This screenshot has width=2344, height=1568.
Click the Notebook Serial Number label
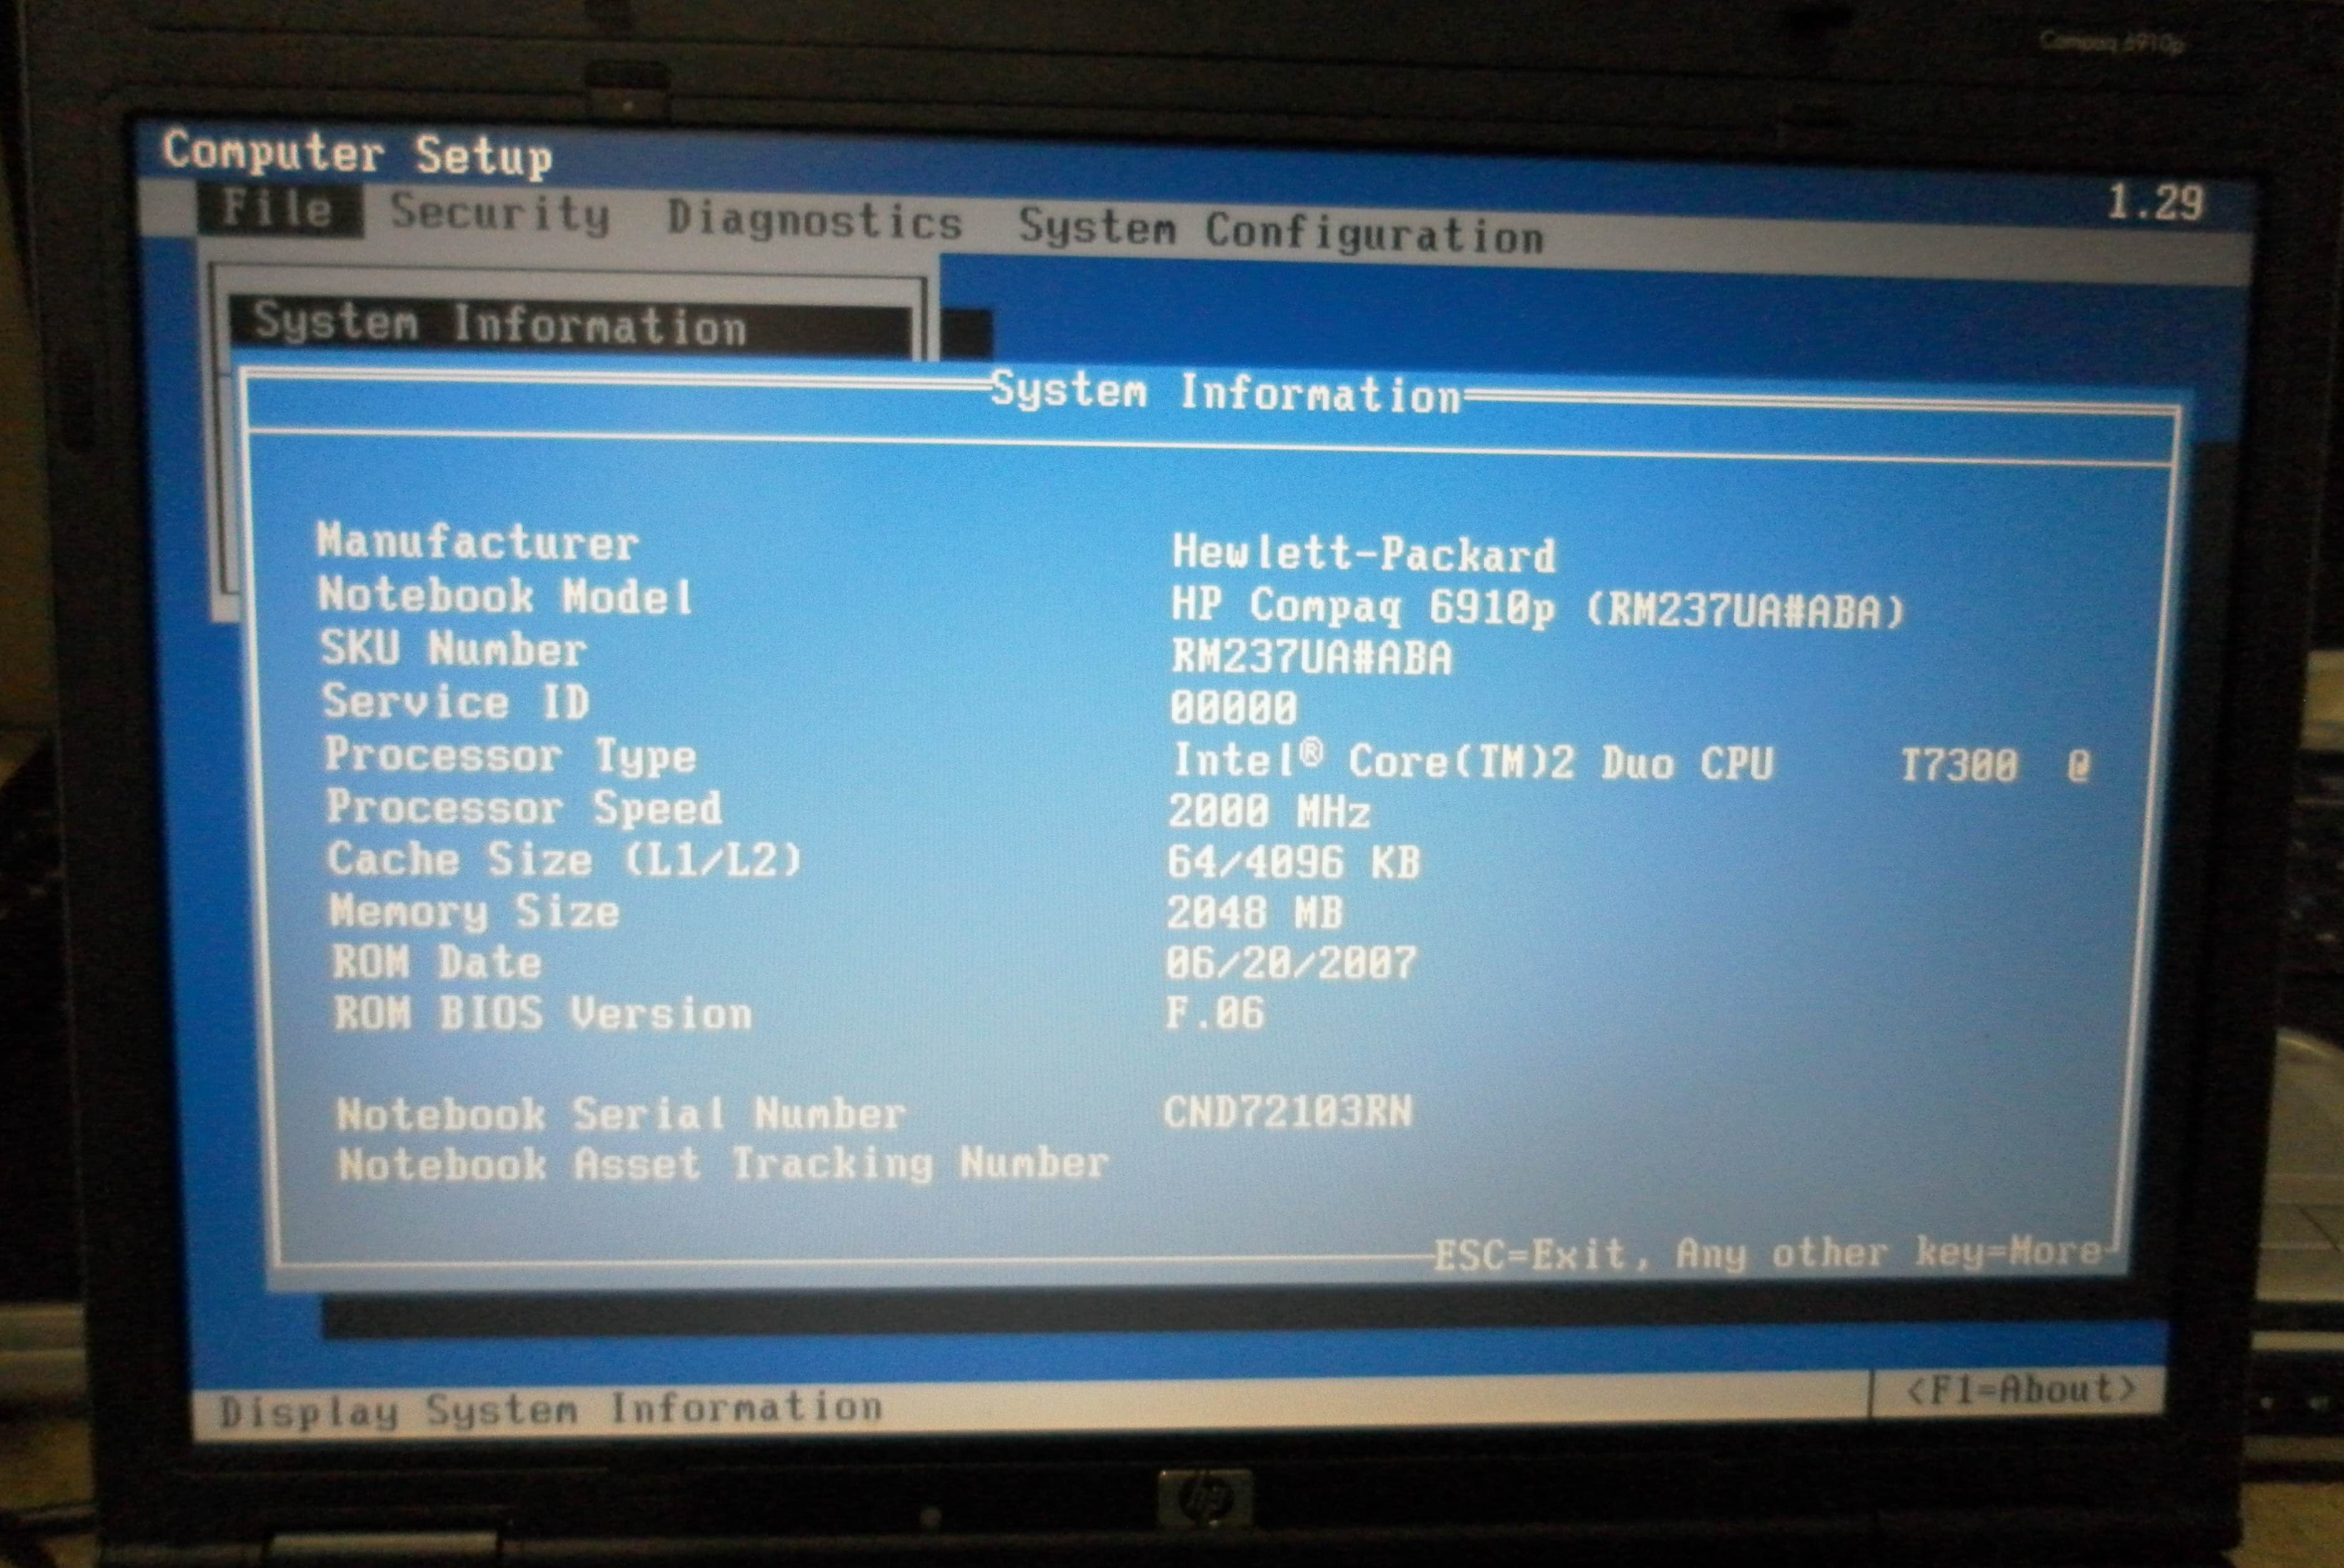(621, 1114)
